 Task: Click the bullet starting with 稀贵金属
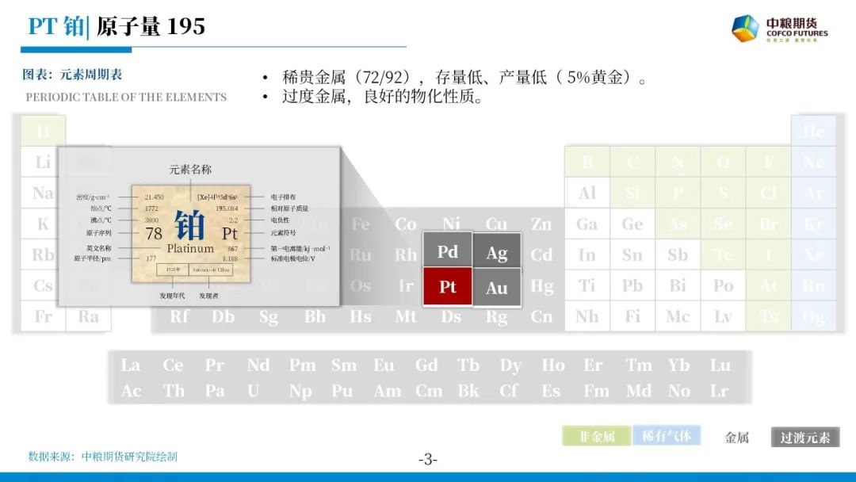(x=464, y=77)
